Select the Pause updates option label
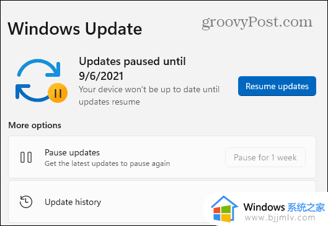328x226 pixels. (x=72, y=152)
